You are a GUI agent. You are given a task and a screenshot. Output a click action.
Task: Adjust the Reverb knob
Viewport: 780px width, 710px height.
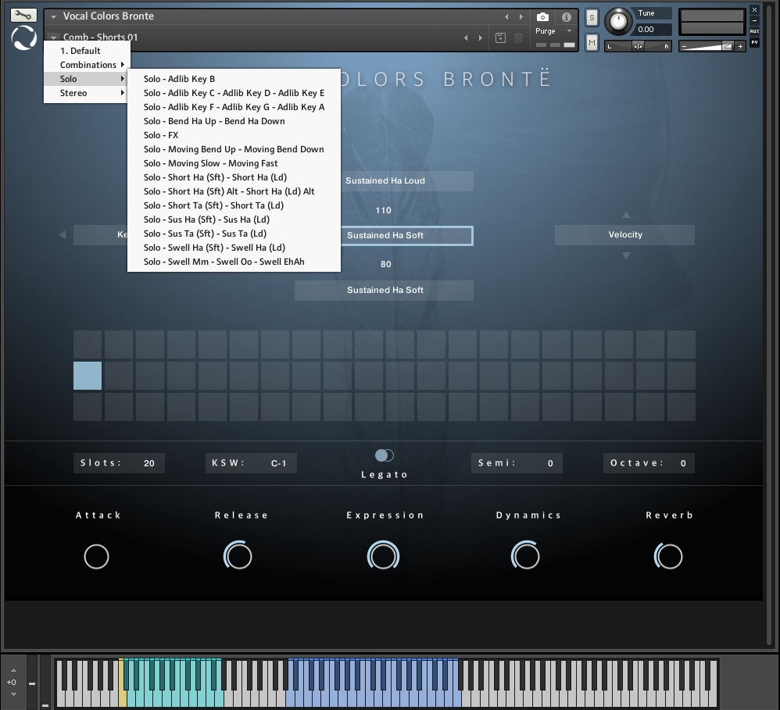tap(668, 556)
